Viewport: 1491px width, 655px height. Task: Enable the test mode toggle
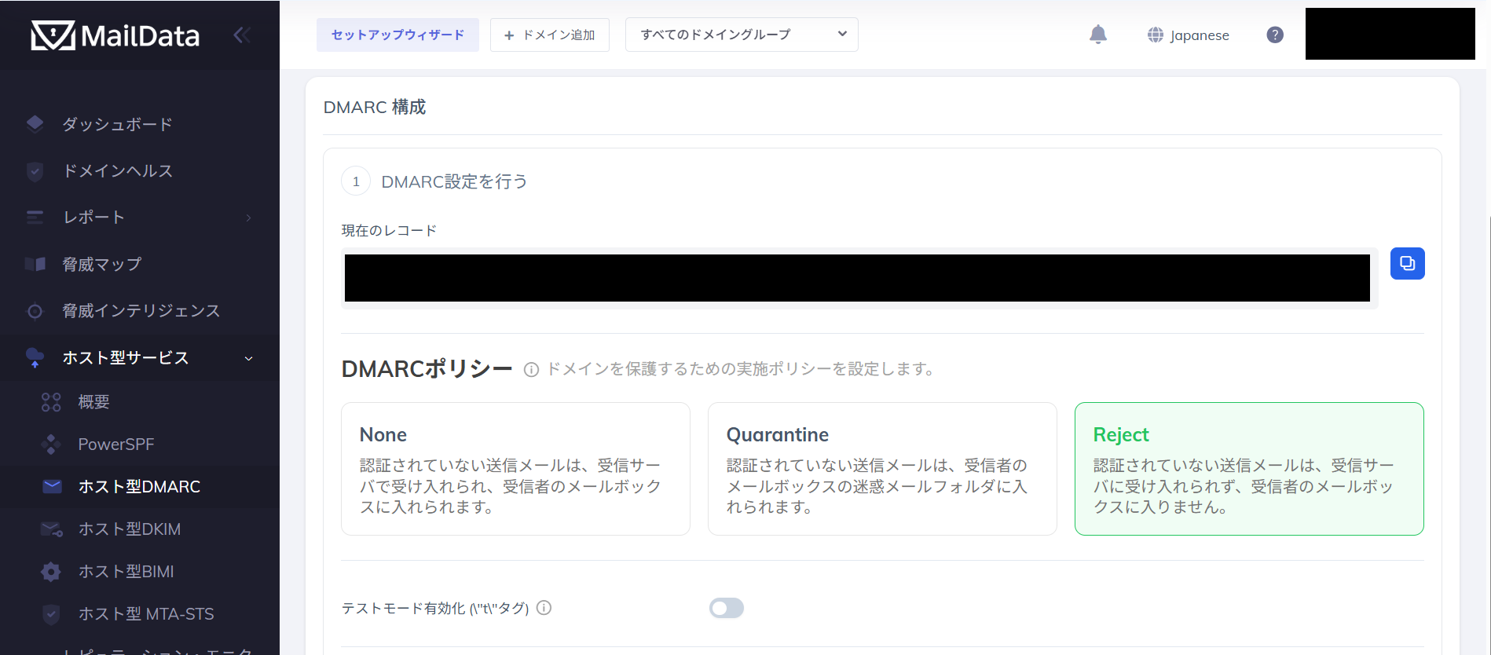[726, 608]
